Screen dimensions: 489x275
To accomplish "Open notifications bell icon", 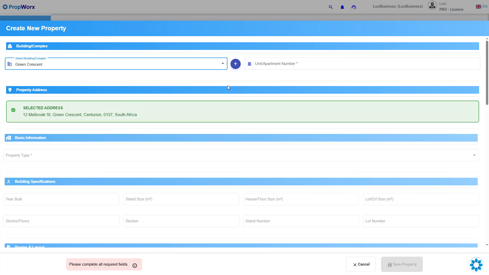I will pyautogui.click(x=342, y=7).
